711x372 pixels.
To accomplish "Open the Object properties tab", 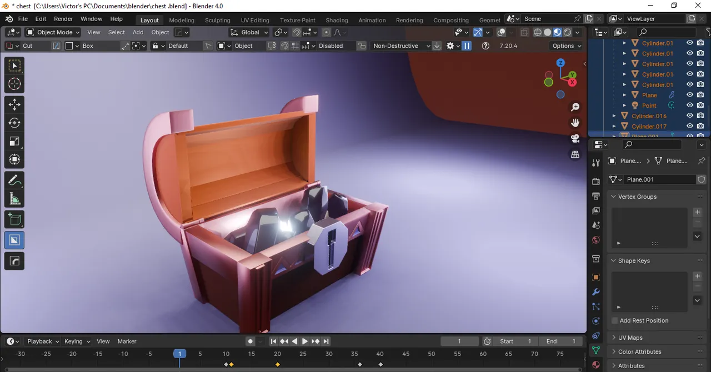I will click(x=596, y=277).
